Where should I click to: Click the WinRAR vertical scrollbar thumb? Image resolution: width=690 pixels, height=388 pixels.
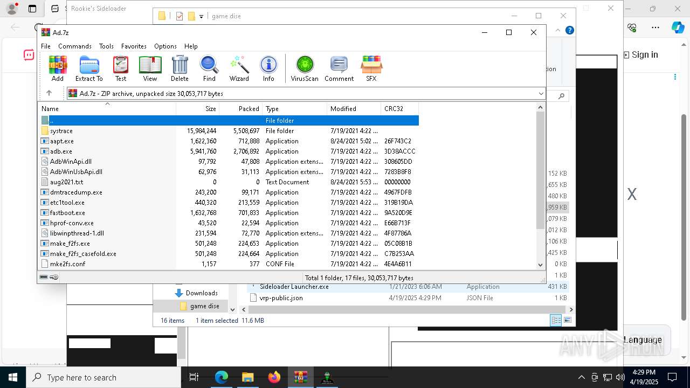pyautogui.click(x=541, y=171)
